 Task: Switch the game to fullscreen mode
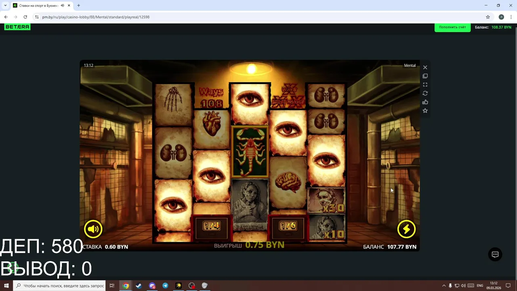[x=425, y=85]
